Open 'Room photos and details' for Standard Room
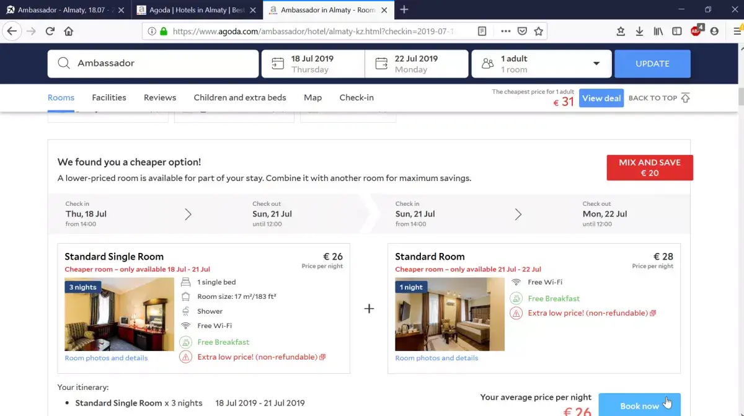Viewport: 744px width, 416px height. 436,358
